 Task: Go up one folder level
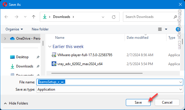click(34, 17)
